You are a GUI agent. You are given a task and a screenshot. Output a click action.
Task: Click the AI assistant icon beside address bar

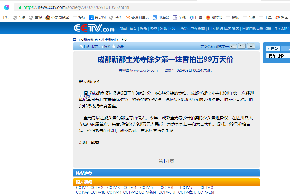[7, 7]
